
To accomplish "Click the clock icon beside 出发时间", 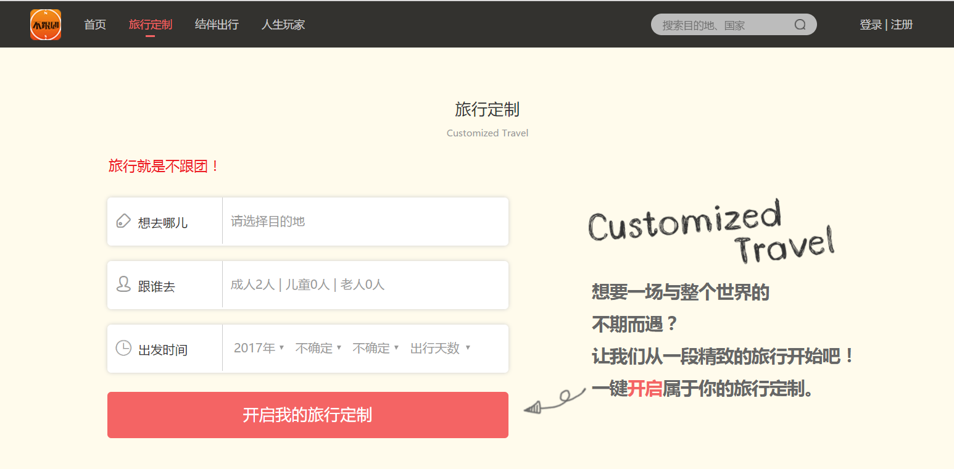I will point(123,348).
